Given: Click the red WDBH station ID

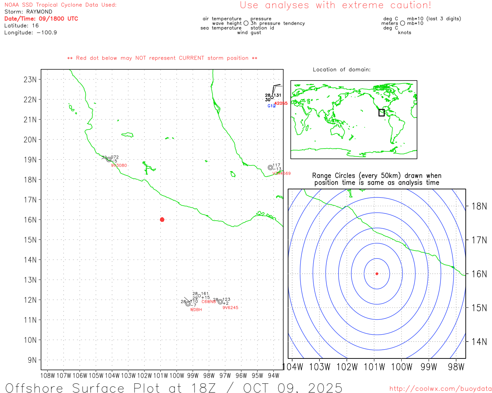Looking at the screenshot, I should [196, 310].
